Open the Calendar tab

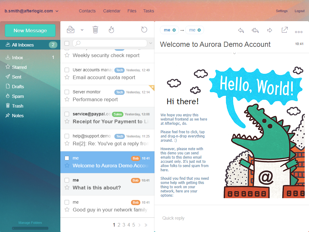[x=112, y=11]
